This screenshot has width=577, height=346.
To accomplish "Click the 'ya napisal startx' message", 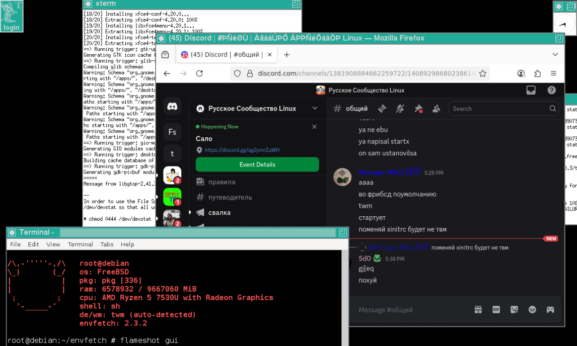I will (x=384, y=141).
